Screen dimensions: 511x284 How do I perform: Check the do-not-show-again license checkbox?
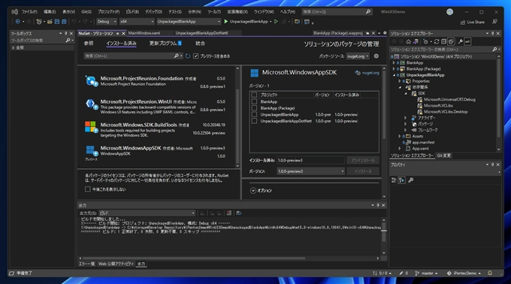click(x=87, y=189)
